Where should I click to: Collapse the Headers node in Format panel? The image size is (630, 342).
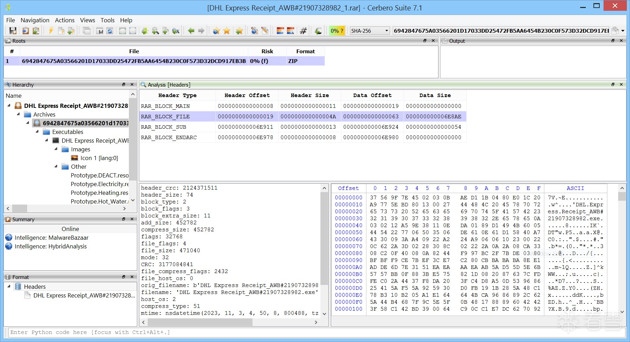pyautogui.click(x=9, y=287)
